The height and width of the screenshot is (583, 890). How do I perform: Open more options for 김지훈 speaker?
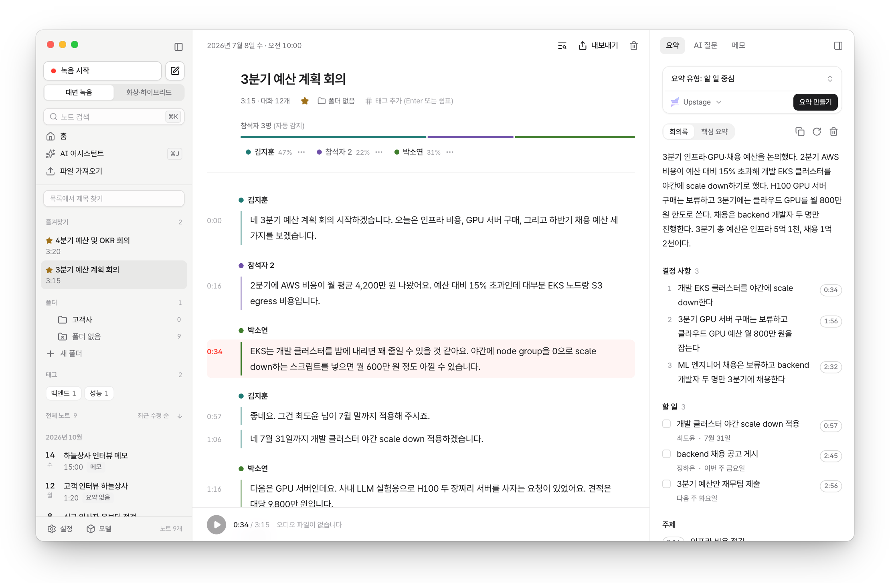click(x=301, y=152)
